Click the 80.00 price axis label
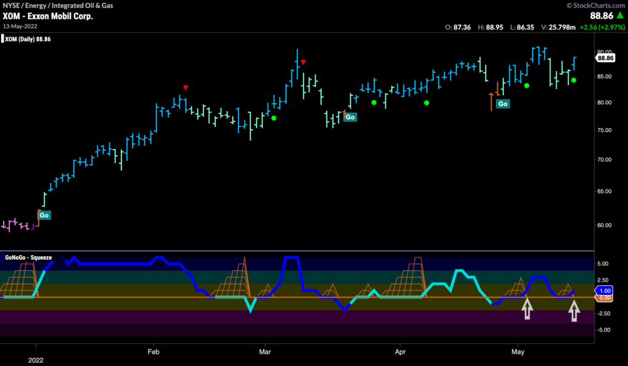Screen dimensions: 628x366 point(604,102)
